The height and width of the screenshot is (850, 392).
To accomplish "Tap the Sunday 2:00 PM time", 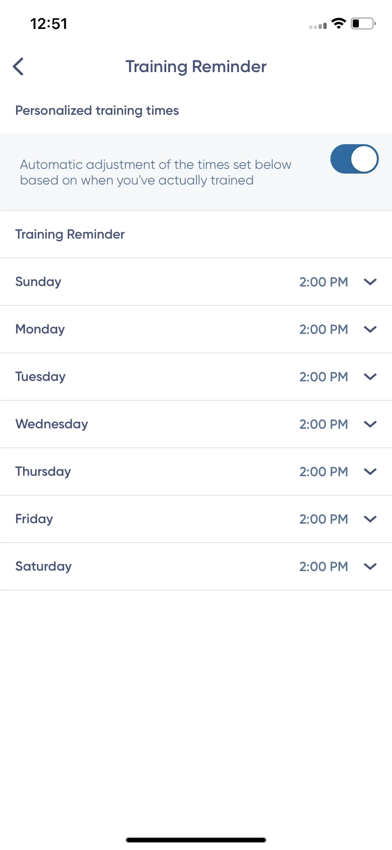I will point(324,282).
